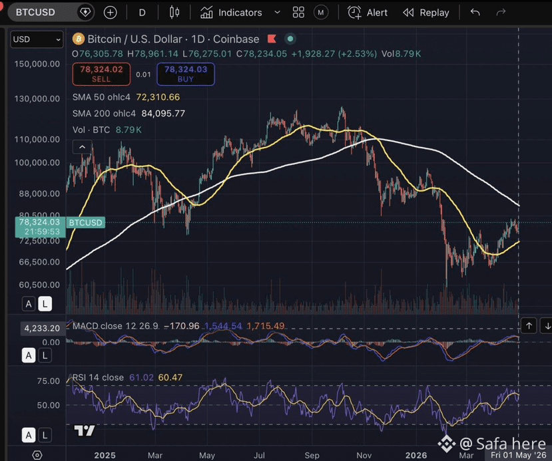
Task: Select the MACD close 12 26 9 legend
Action: pos(115,326)
